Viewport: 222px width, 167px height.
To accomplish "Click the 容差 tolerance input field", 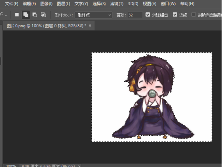I will coord(135,15).
